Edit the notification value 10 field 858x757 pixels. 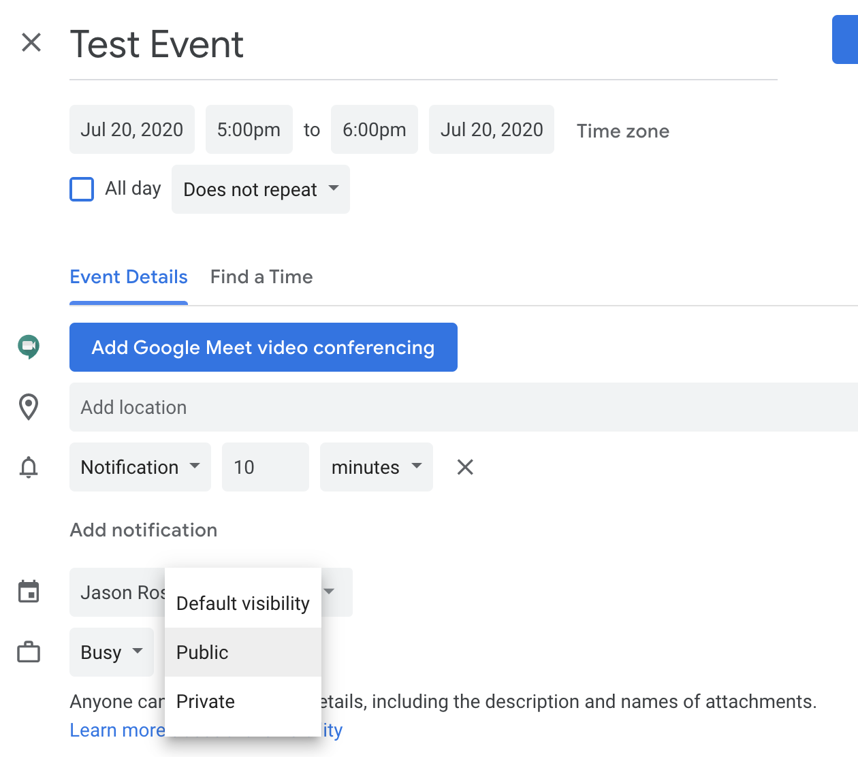(266, 467)
